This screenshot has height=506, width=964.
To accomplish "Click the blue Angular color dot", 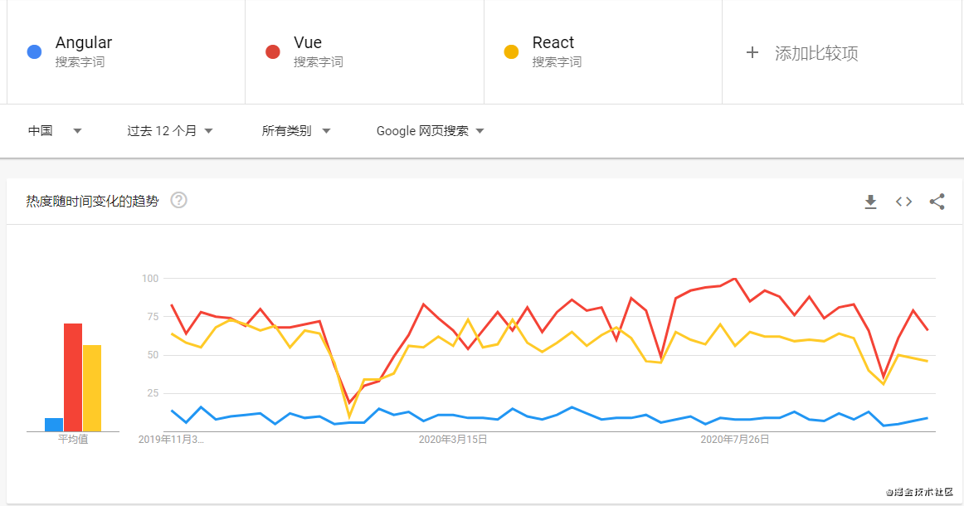I will pos(35,51).
